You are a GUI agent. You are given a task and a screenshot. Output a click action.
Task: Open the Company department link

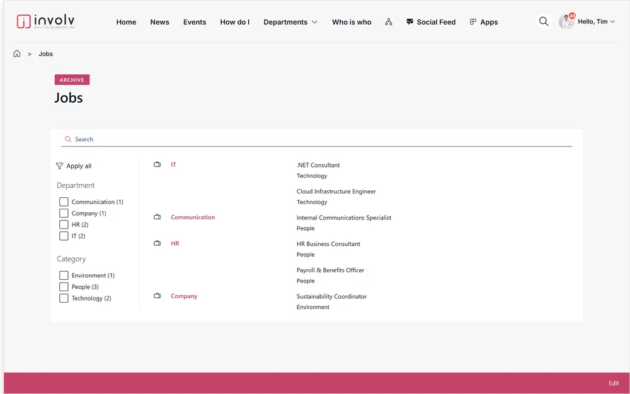[184, 296]
